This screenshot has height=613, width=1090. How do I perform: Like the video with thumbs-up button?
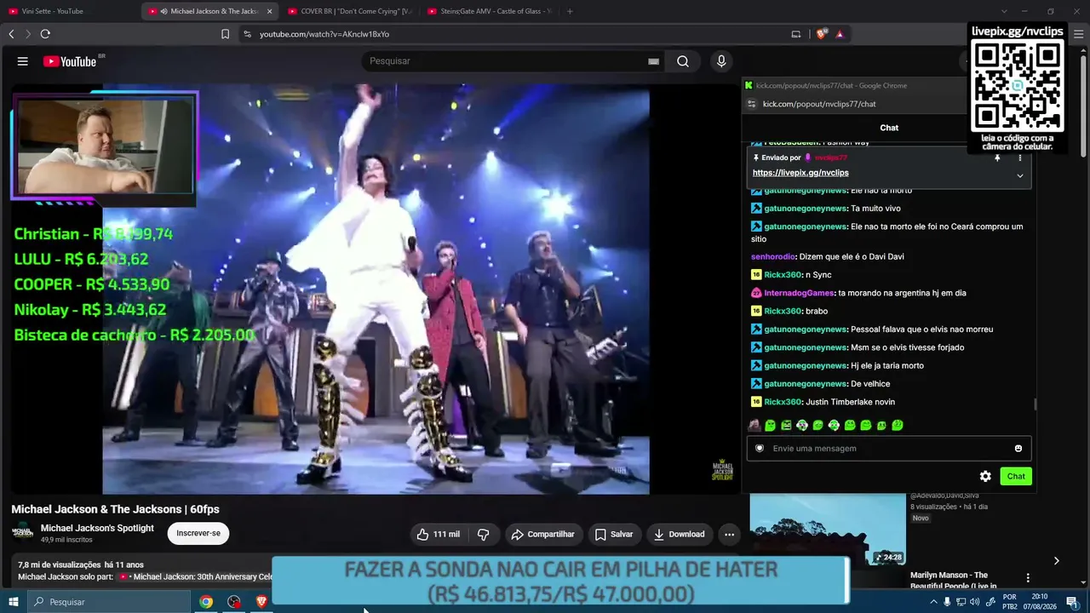coord(439,535)
